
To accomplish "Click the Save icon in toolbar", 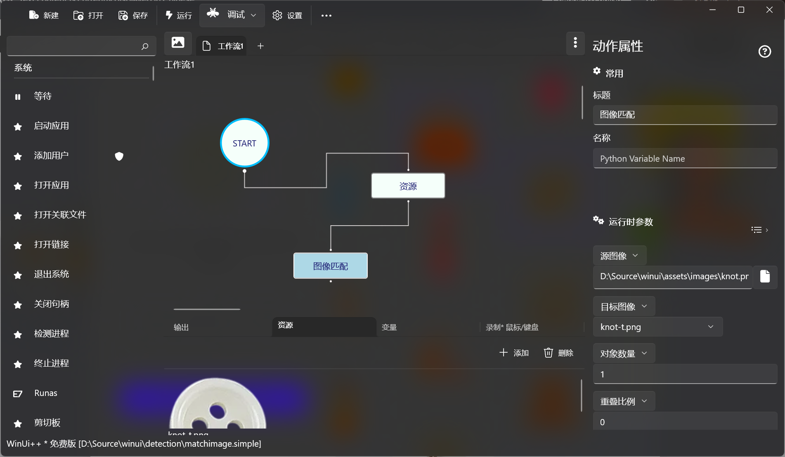I will point(123,15).
